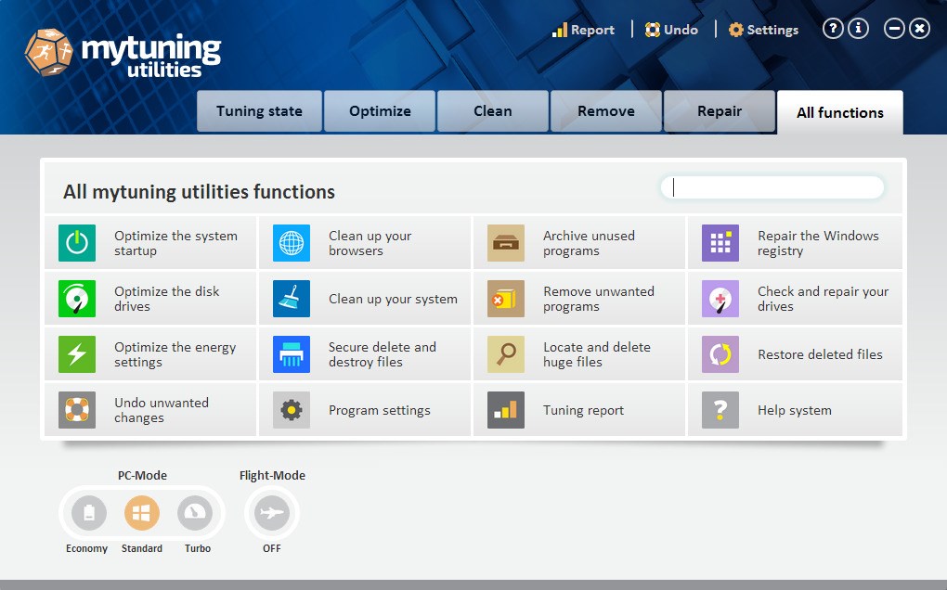
Task: Open the Optimize the system startup icon
Action: 77,243
